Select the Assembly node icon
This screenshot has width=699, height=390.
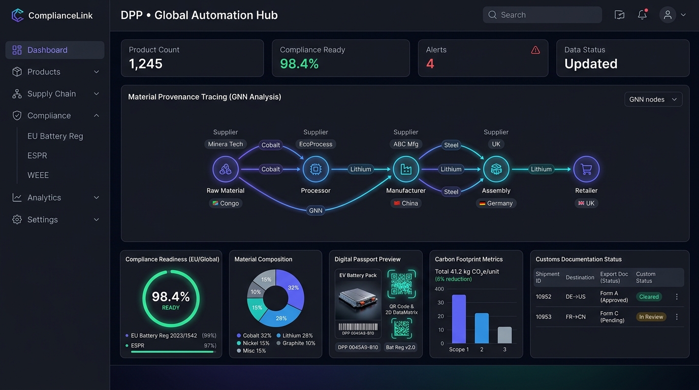click(x=496, y=169)
